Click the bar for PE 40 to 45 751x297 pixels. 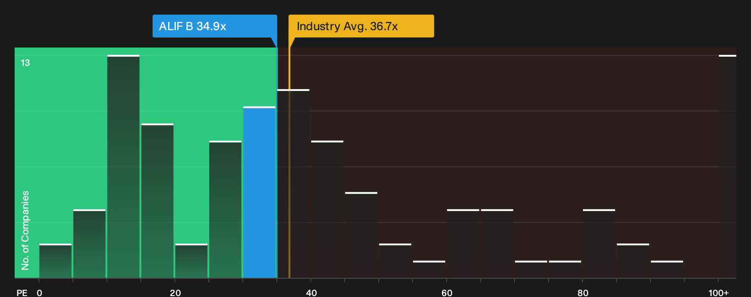327,210
